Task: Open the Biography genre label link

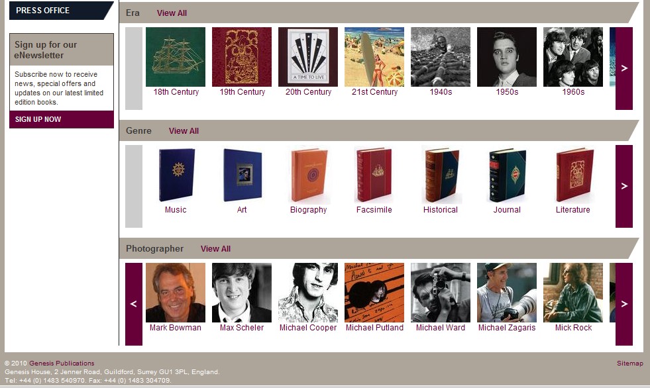Action: (308, 209)
